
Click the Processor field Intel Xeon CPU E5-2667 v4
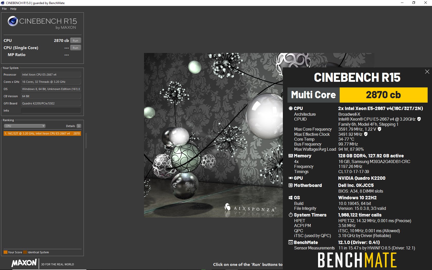point(51,75)
